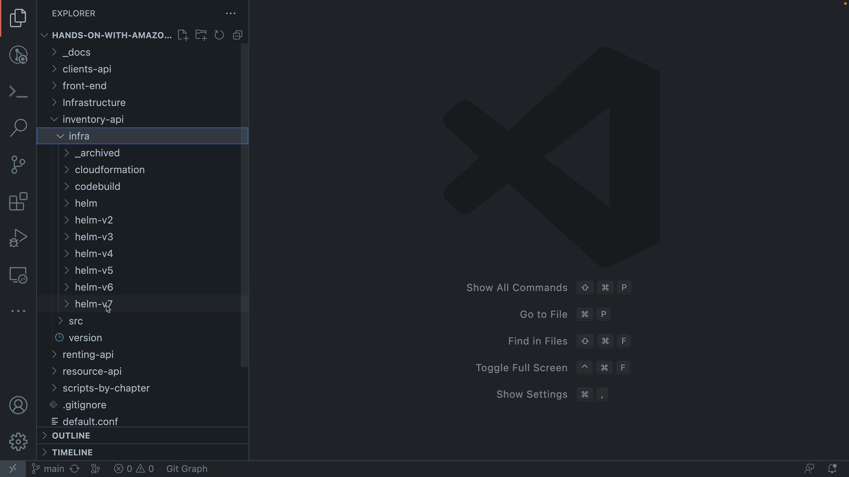Open Git Graph from the status bar
Image resolution: width=849 pixels, height=477 pixels.
pos(187,469)
